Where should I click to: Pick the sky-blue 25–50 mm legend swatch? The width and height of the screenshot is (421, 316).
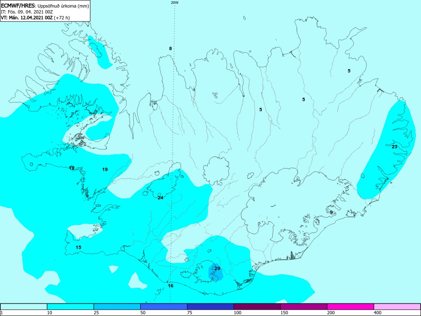tap(117, 307)
